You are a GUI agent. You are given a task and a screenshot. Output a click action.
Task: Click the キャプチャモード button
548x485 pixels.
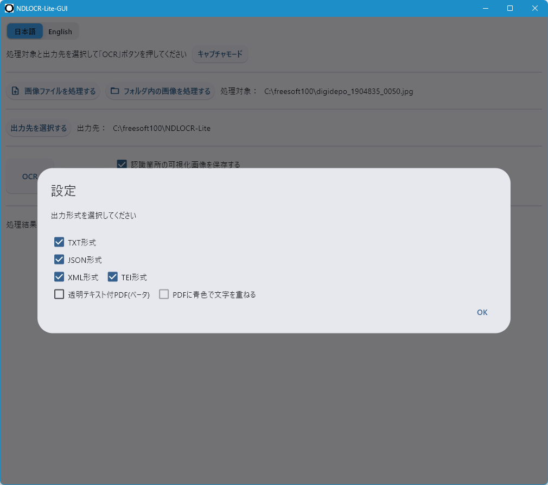(220, 54)
